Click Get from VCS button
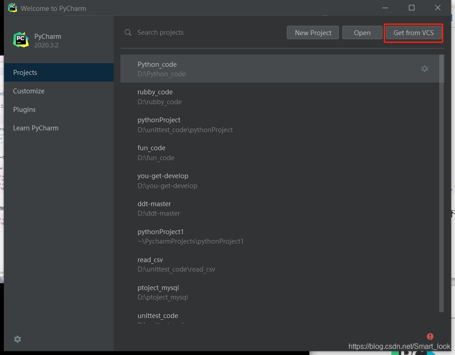This screenshot has height=355, width=455. pyautogui.click(x=414, y=33)
